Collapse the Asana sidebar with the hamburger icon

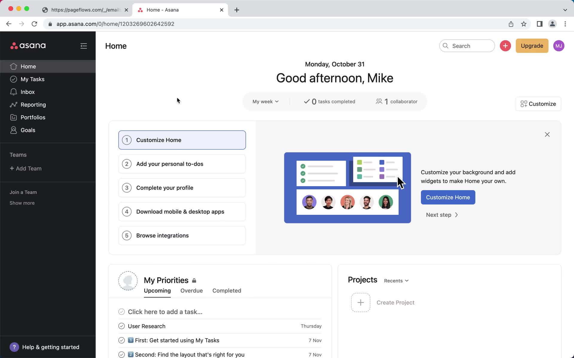tap(84, 46)
